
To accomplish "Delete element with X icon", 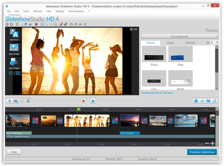I will point(36,24).
